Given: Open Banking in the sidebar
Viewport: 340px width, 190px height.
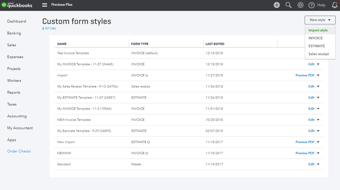Looking at the screenshot, I should pyautogui.click(x=14, y=33).
